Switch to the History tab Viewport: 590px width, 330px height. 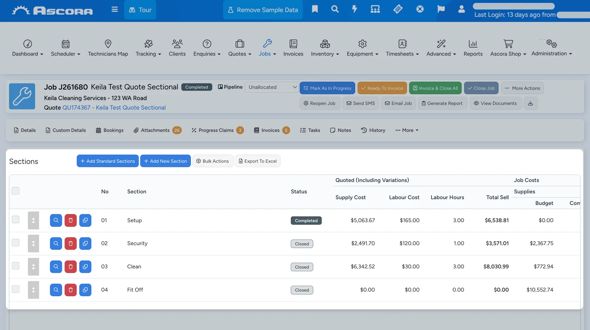coord(373,130)
